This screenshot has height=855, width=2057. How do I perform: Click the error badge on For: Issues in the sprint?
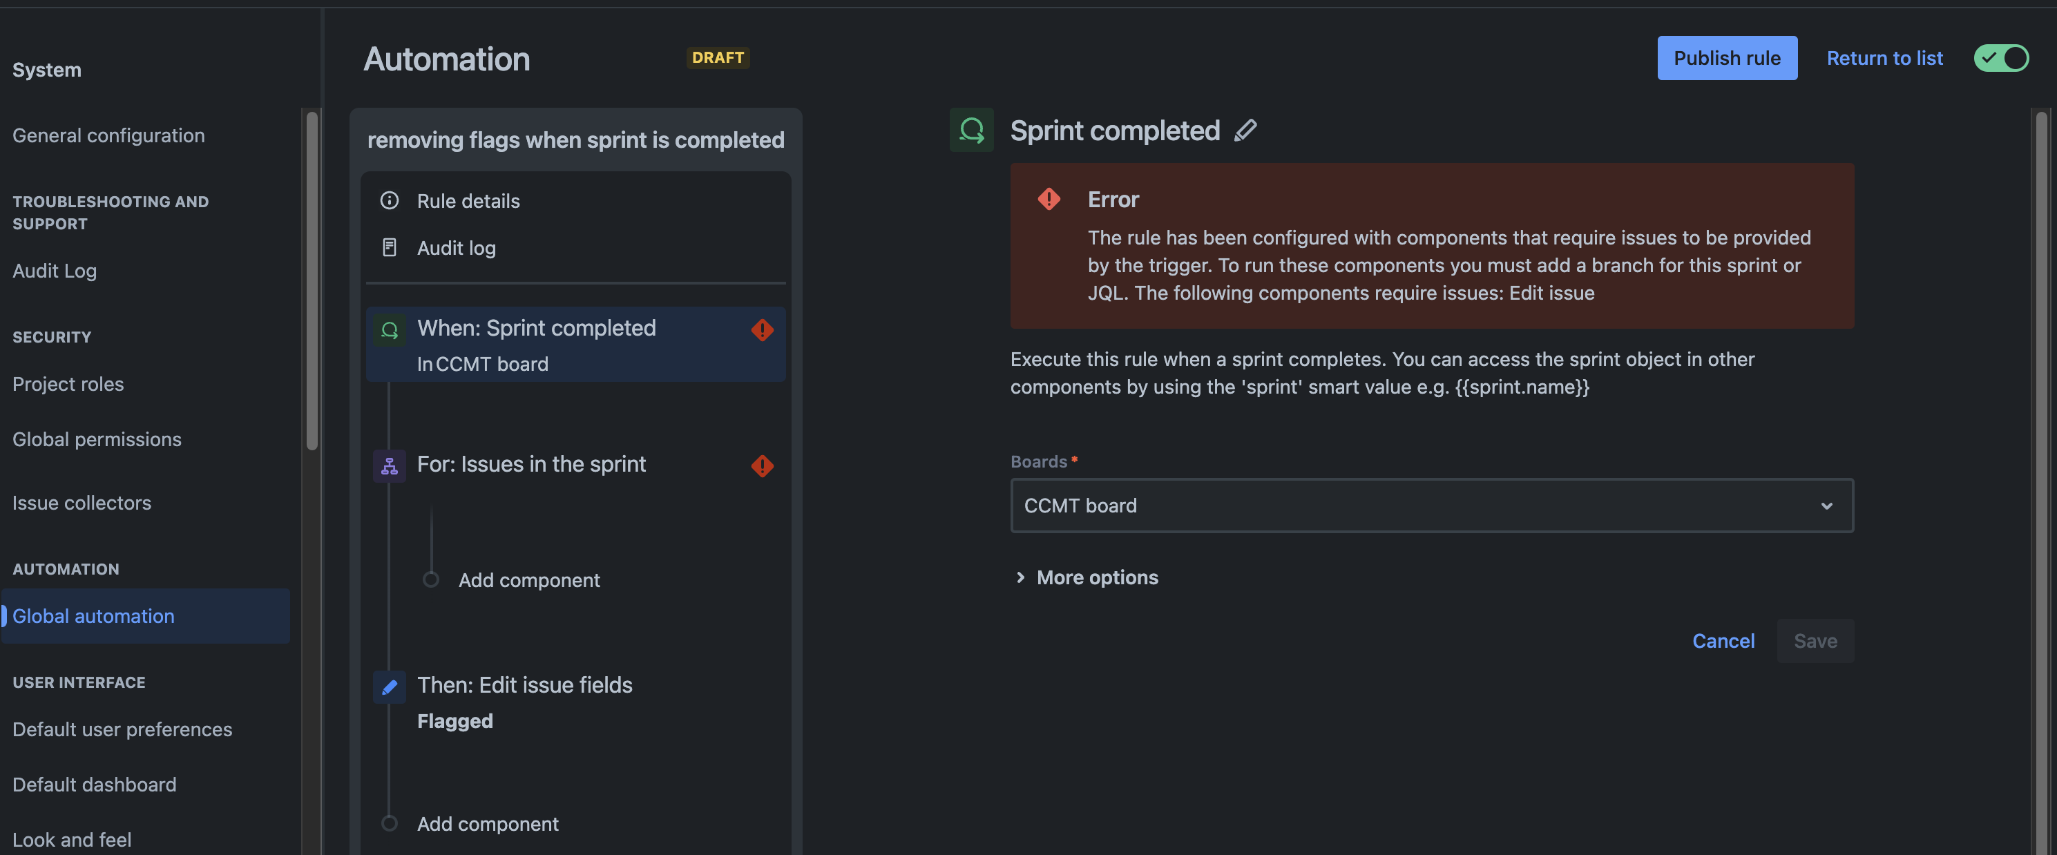click(x=763, y=466)
